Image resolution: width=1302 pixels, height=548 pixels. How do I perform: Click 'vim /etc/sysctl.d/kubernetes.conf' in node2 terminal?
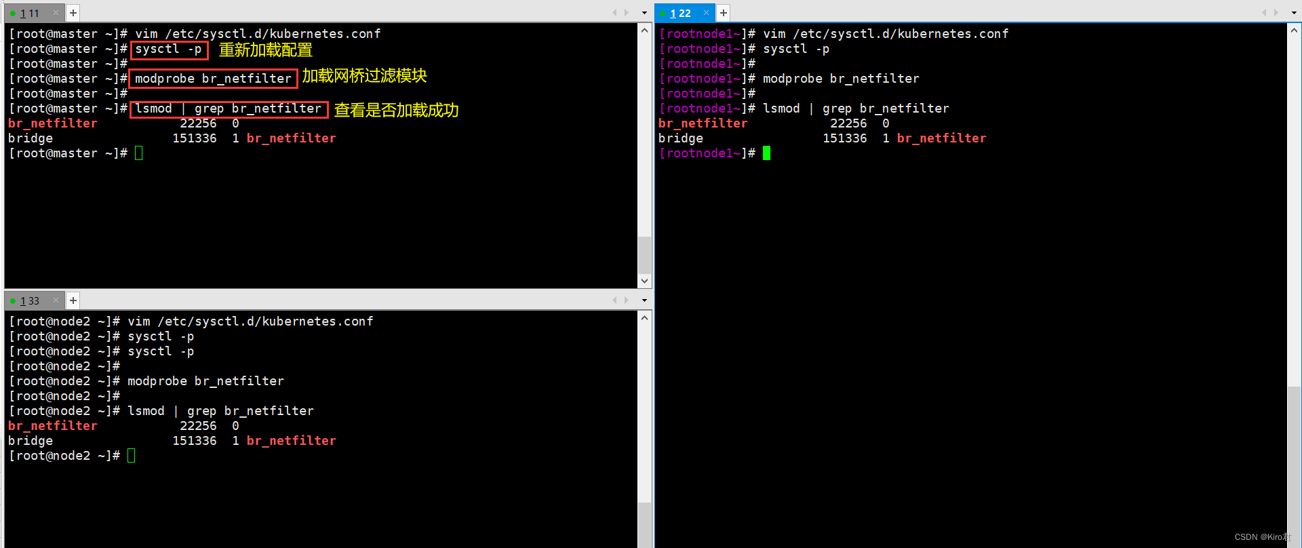tap(250, 321)
